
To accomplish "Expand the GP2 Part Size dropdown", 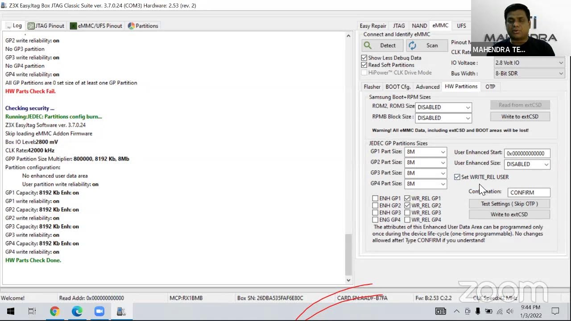I will click(426, 163).
